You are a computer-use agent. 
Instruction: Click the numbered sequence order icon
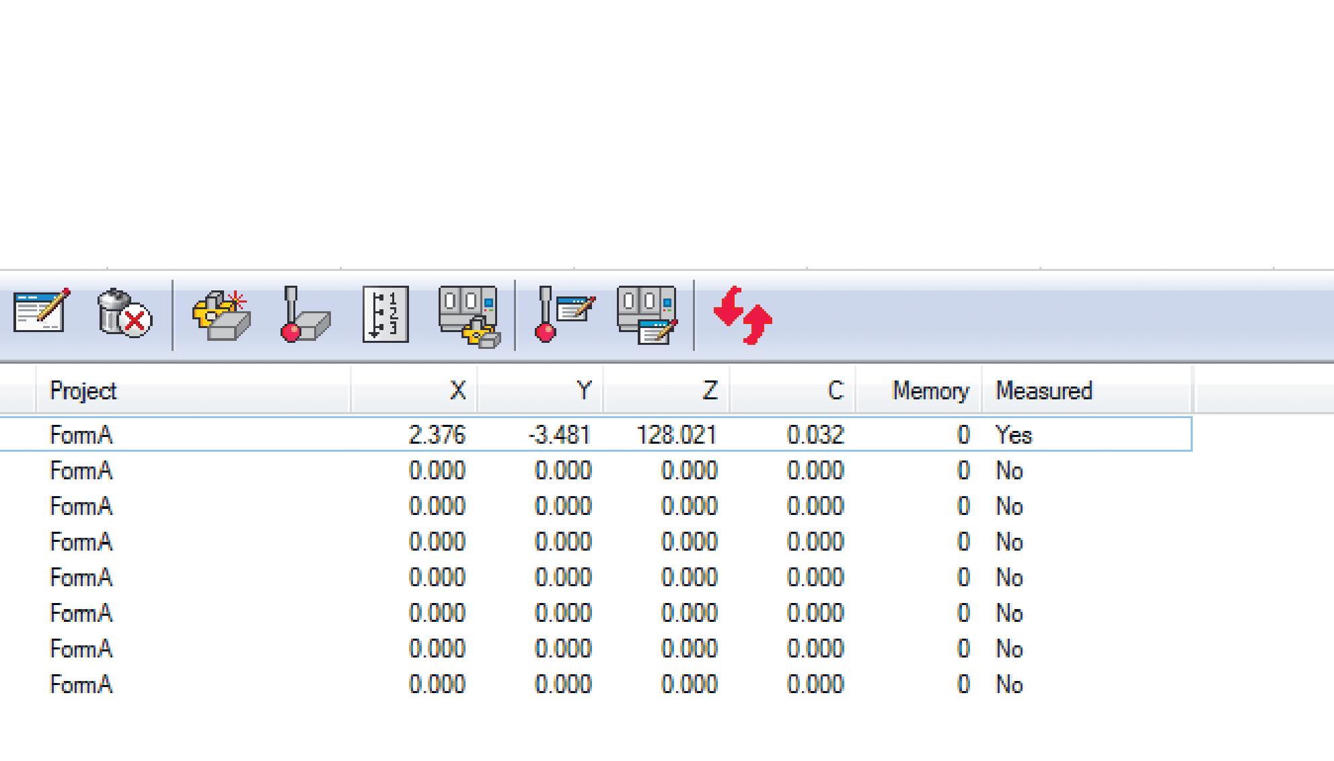[x=385, y=315]
